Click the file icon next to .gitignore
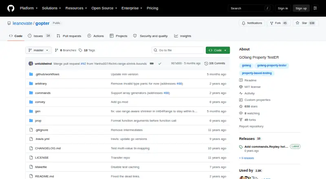 pyautogui.click(x=31, y=130)
